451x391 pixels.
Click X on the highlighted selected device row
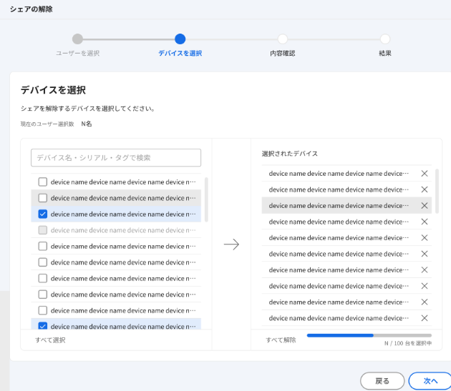[x=425, y=206]
